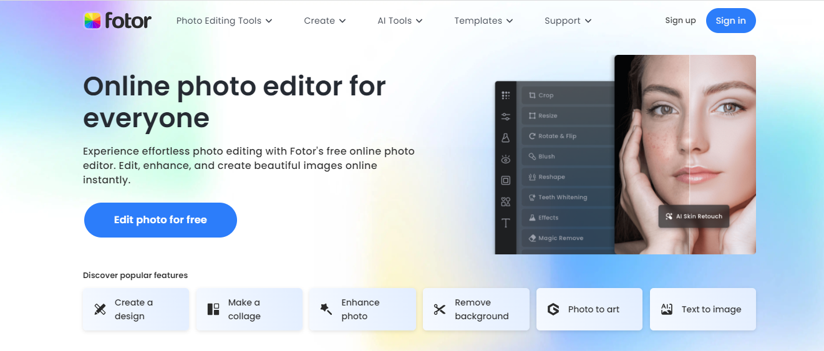This screenshot has height=351, width=824.
Task: Click the Make a collage grid icon
Action: [213, 309]
